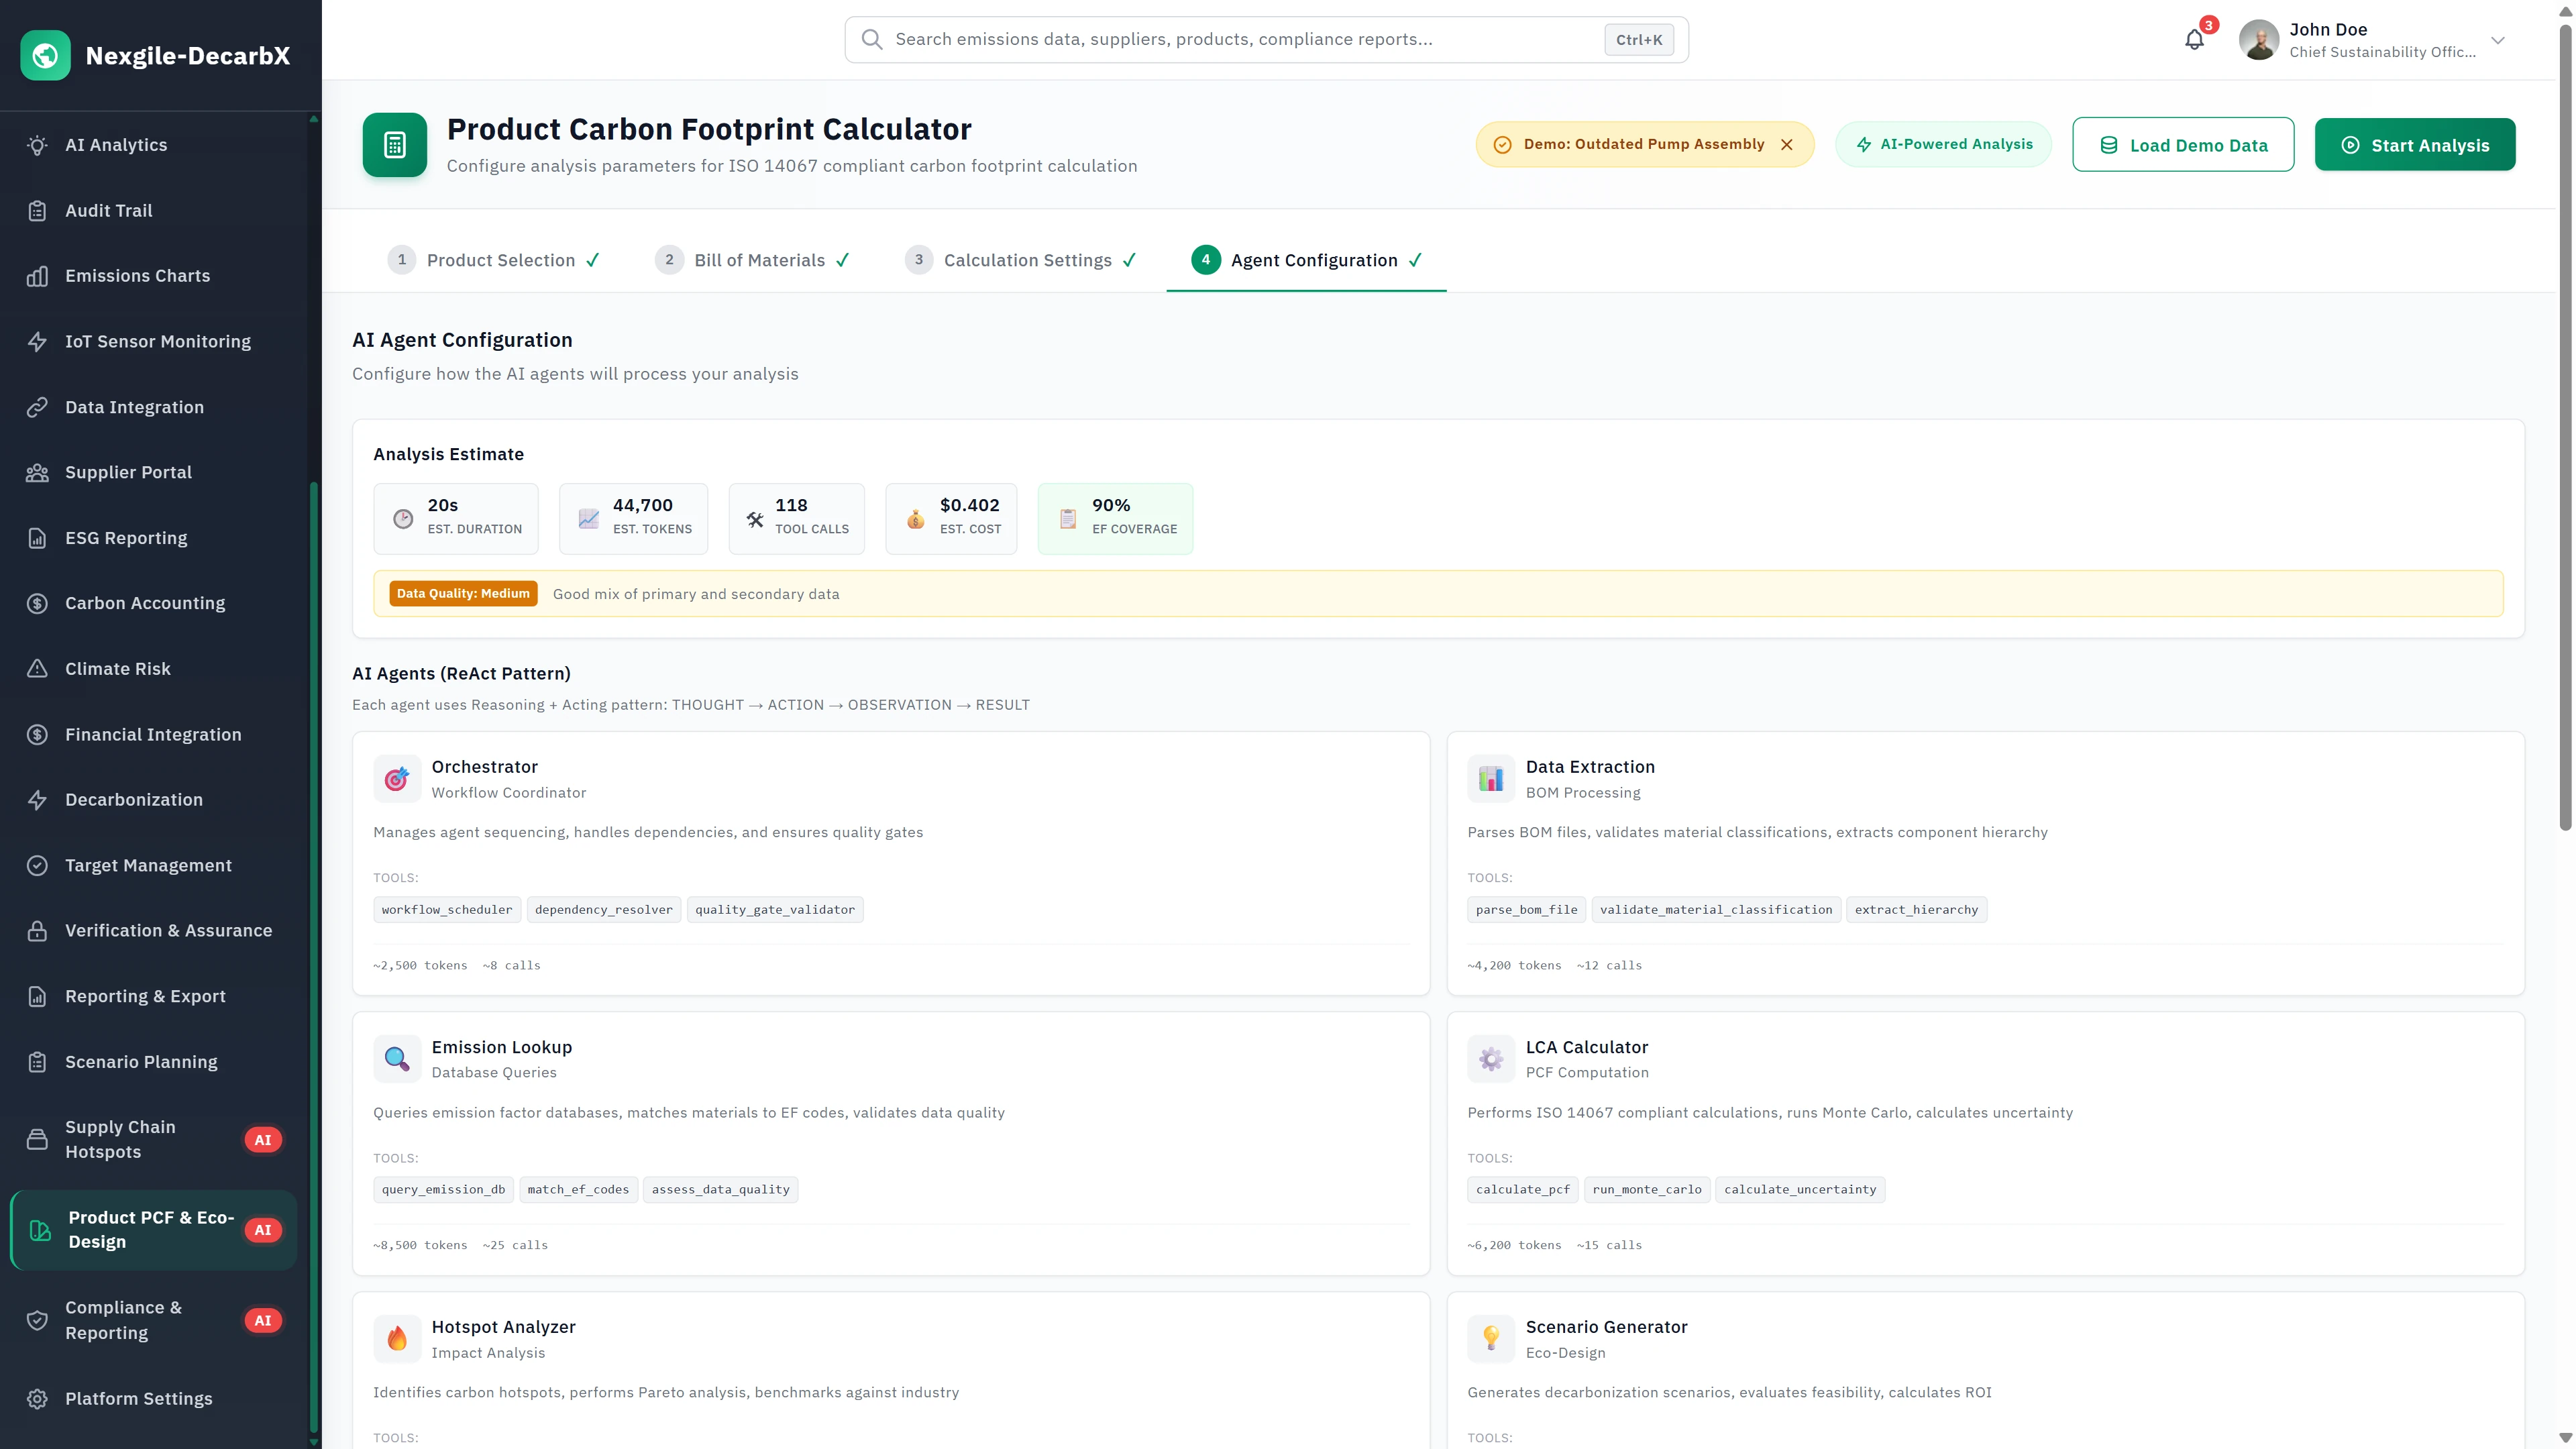Click the Nexgile-DecarbX globe logo
Viewport: 2576px width, 1449px height.
[x=45, y=55]
